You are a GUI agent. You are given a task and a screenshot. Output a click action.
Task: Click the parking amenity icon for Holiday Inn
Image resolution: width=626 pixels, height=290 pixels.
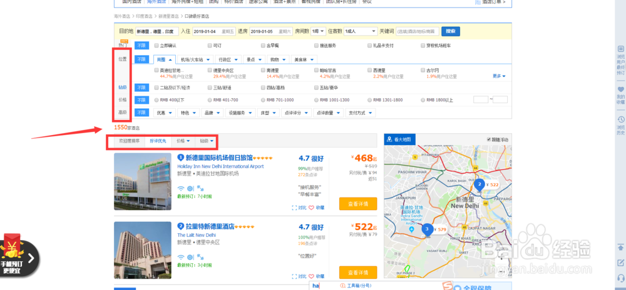point(190,188)
